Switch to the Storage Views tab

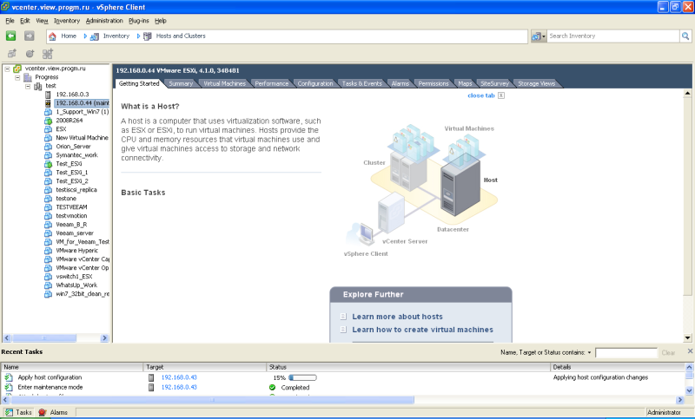pos(536,83)
